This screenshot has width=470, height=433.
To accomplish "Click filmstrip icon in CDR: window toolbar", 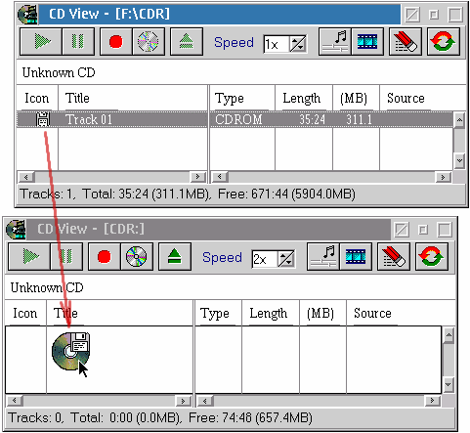I will coord(356,257).
